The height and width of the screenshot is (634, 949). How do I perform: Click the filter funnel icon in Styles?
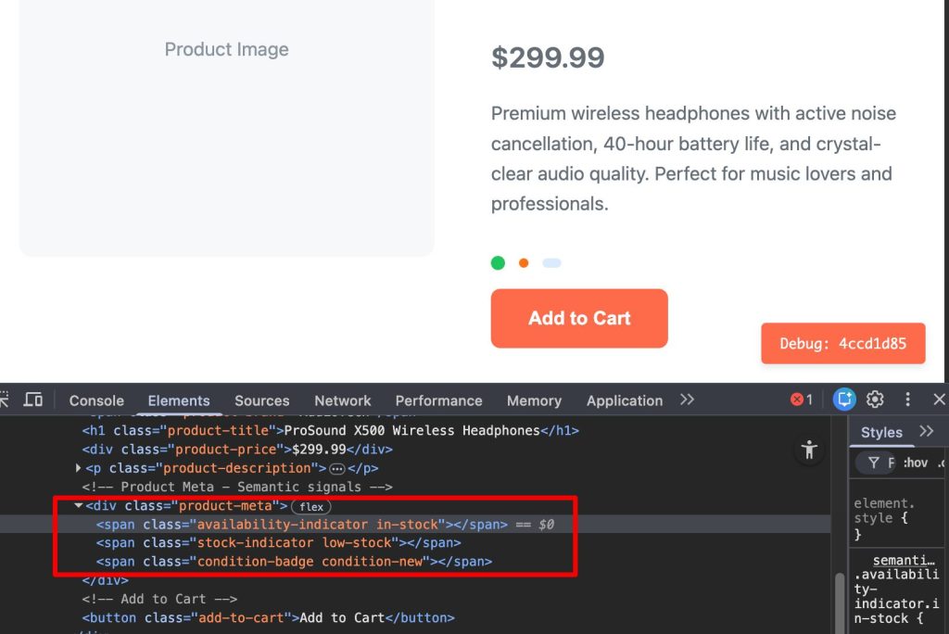[874, 463]
